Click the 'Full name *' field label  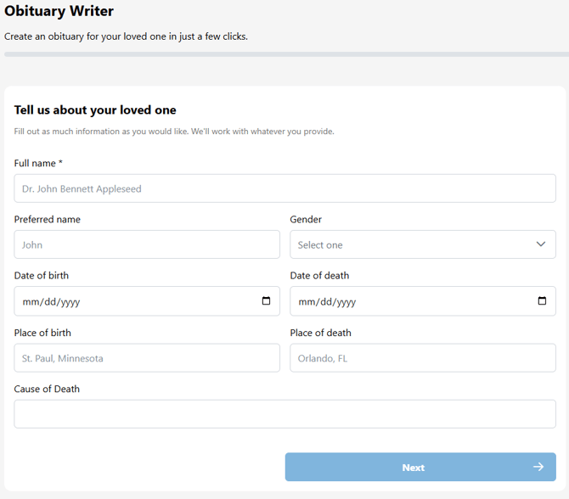pyautogui.click(x=38, y=163)
